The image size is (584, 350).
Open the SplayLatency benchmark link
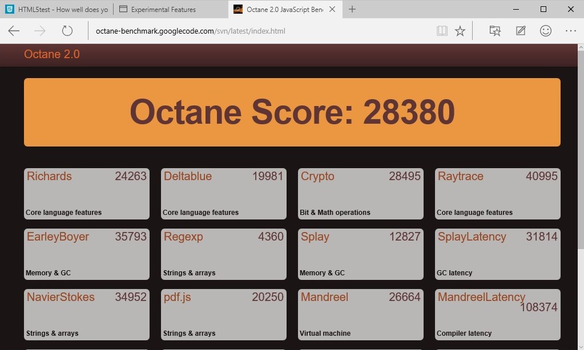click(x=472, y=237)
